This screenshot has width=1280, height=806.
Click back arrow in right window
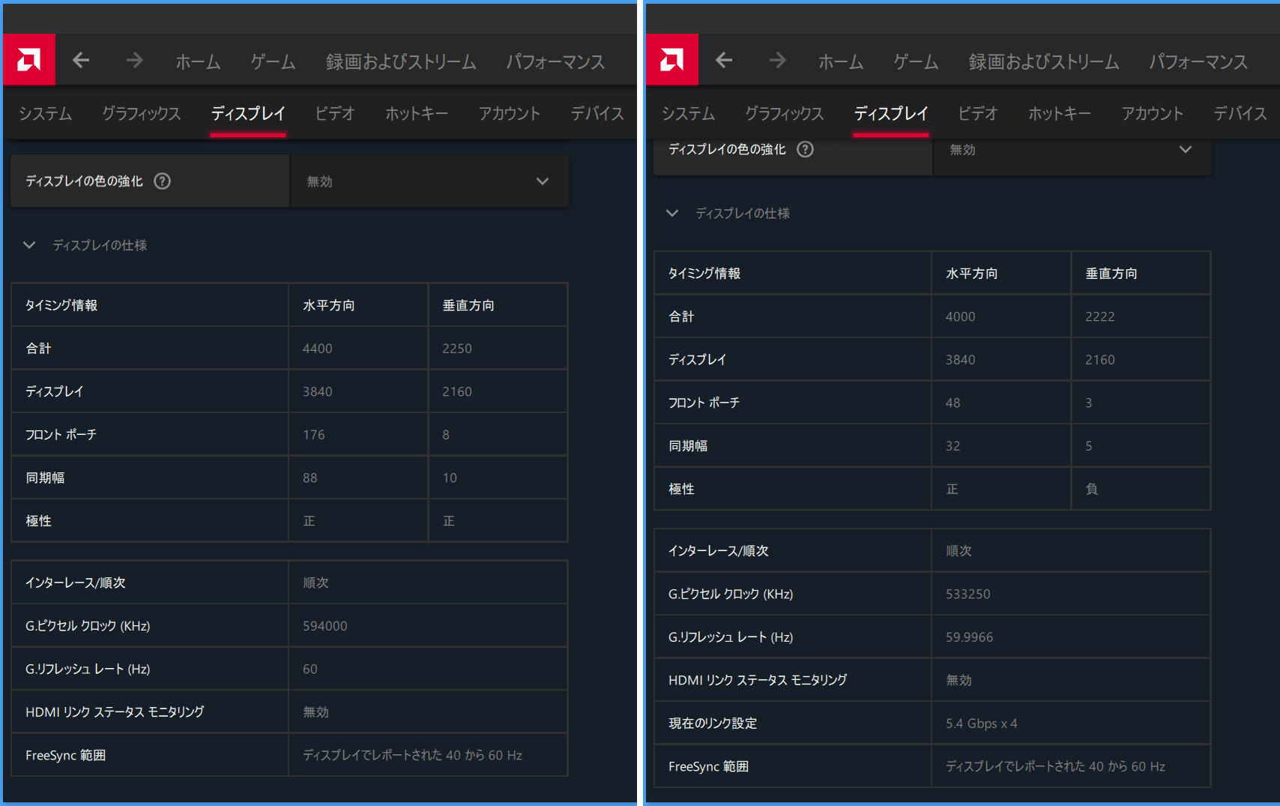coord(724,60)
